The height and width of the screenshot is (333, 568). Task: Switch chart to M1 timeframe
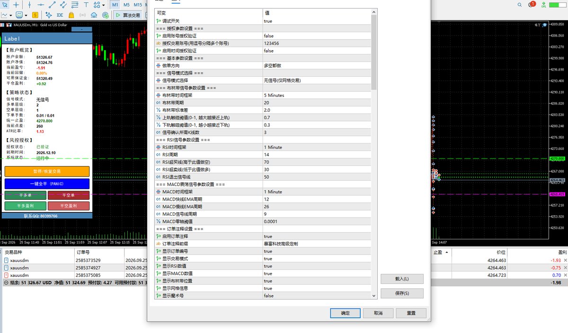115,5
